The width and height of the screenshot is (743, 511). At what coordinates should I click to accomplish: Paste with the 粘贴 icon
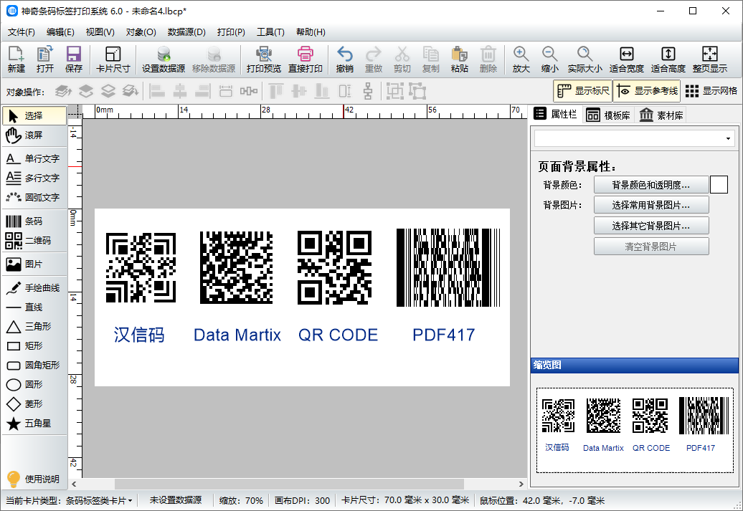459,59
